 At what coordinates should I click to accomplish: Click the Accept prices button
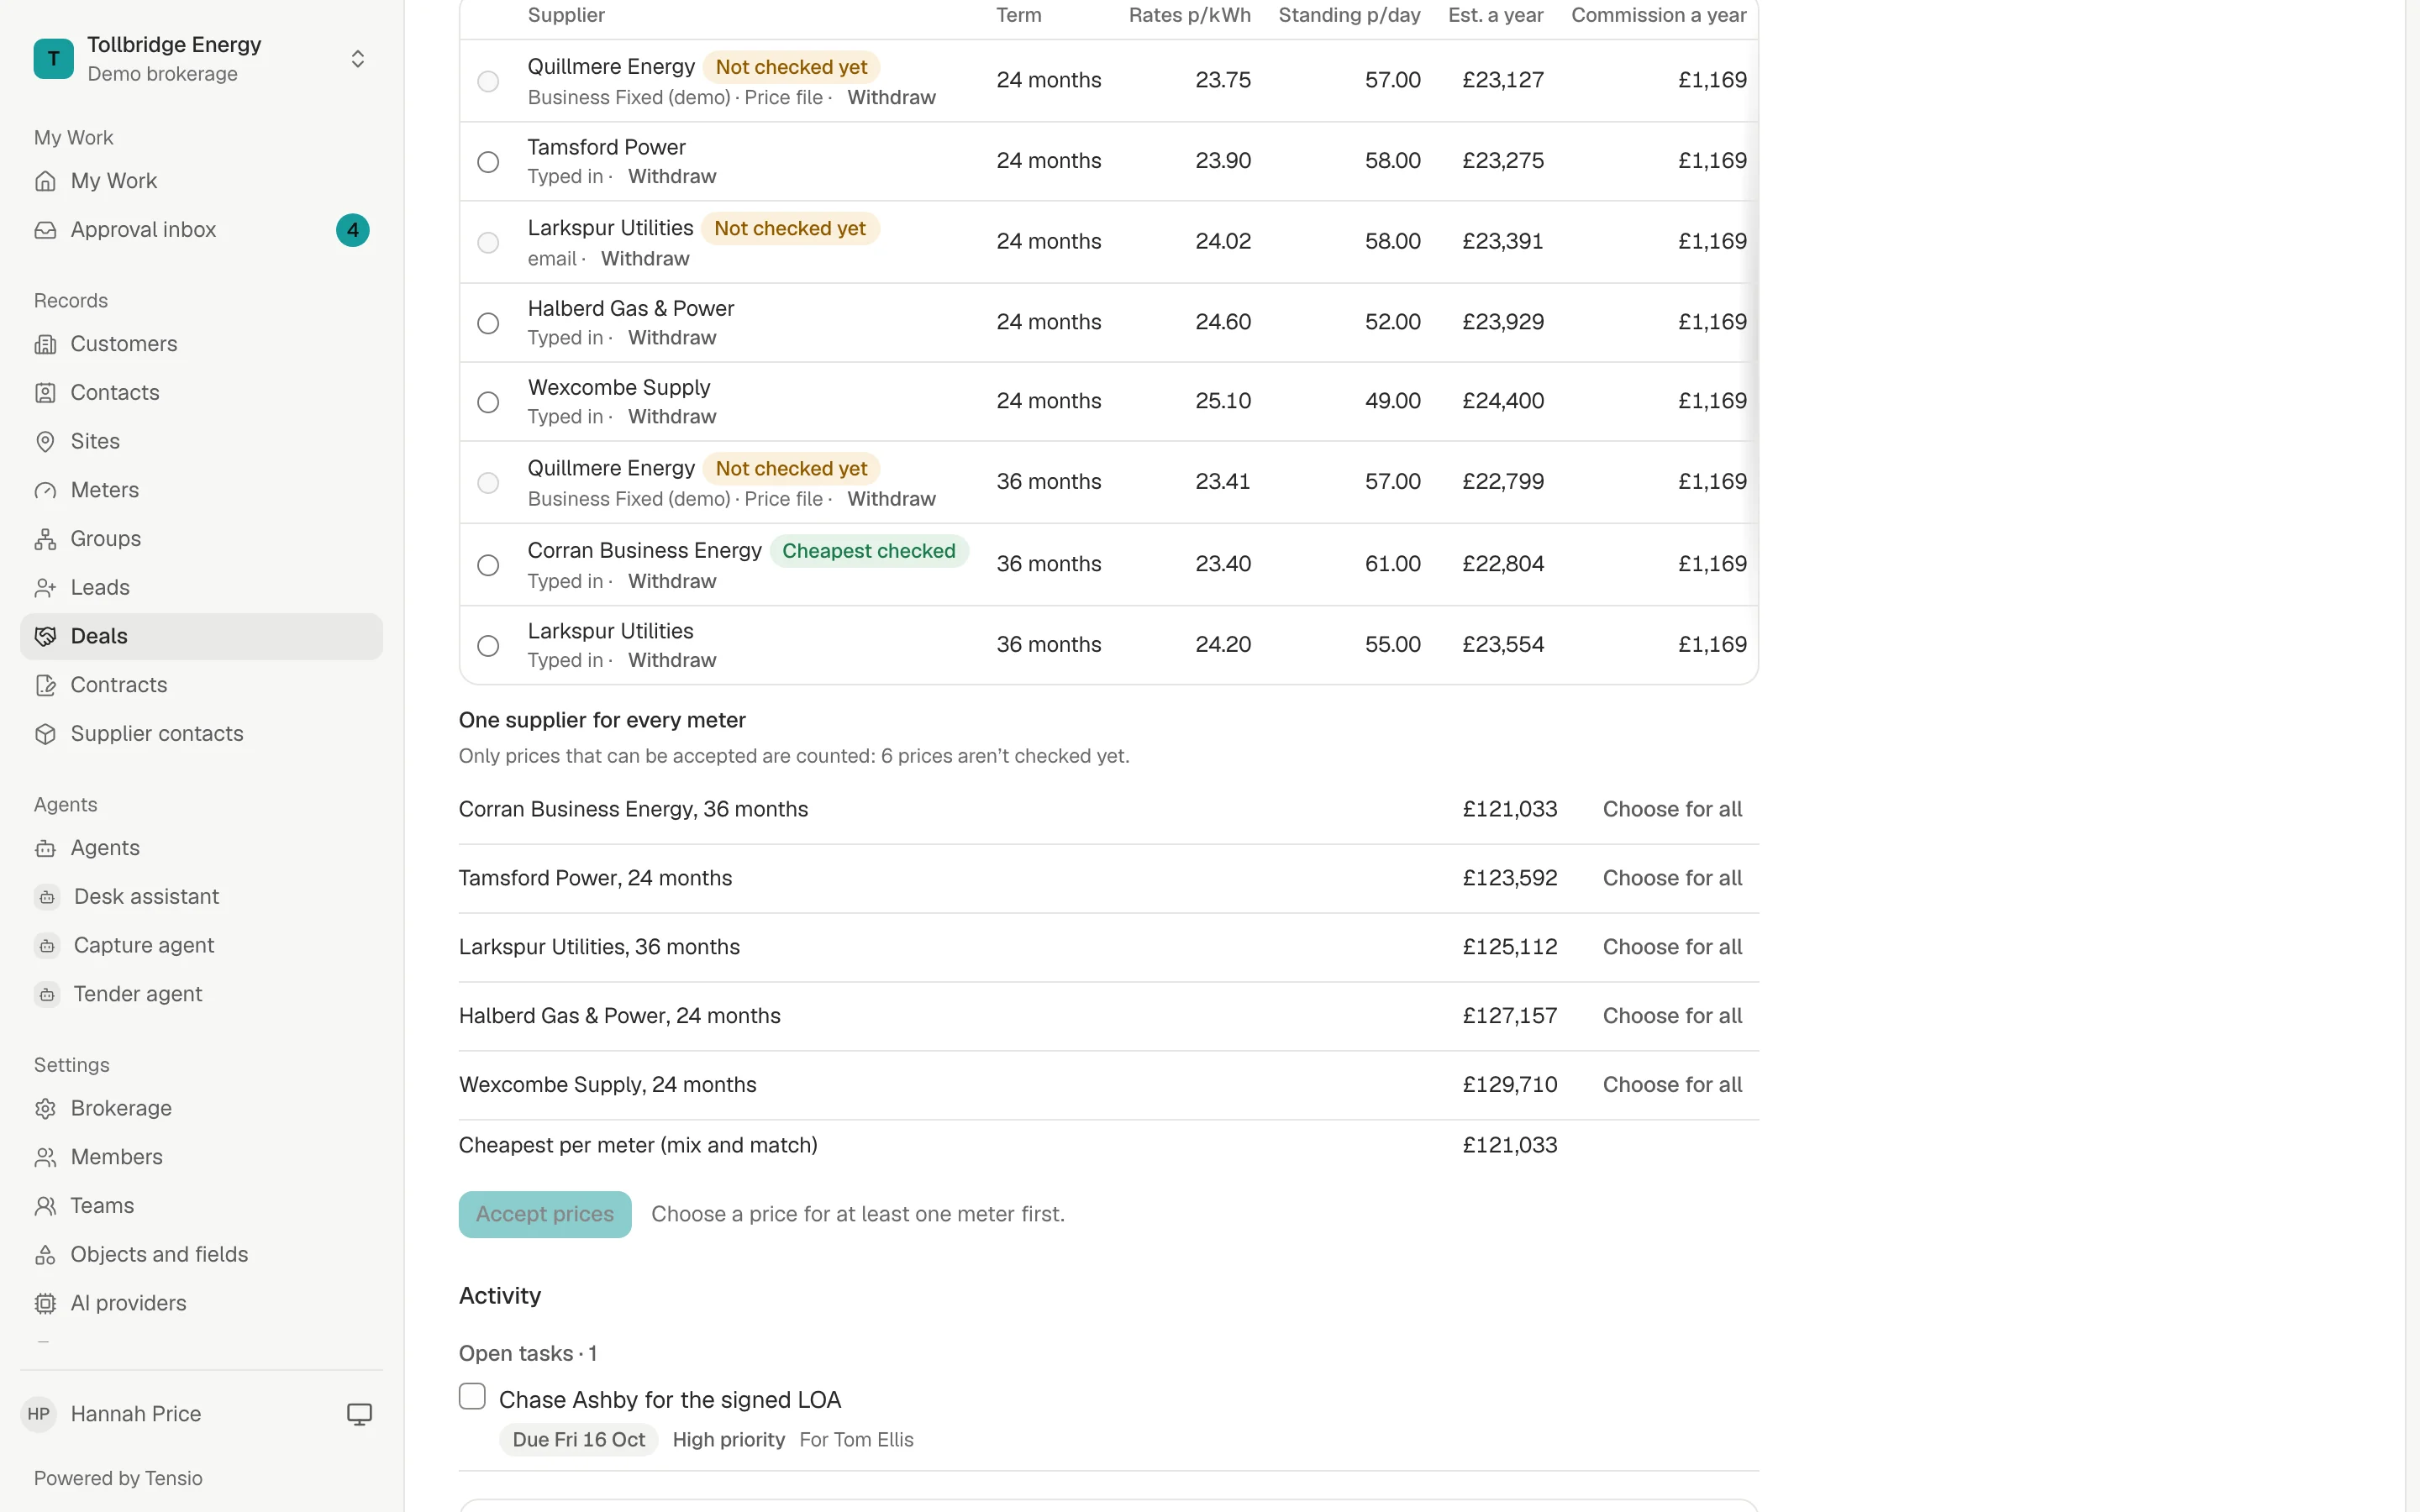point(545,1214)
